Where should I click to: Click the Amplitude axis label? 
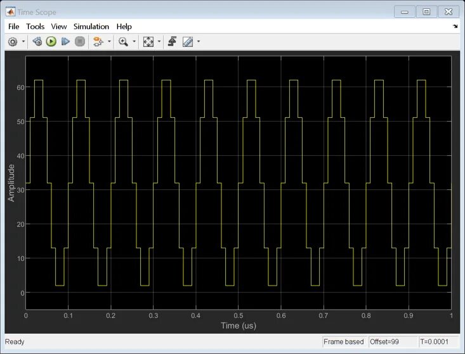(x=11, y=183)
